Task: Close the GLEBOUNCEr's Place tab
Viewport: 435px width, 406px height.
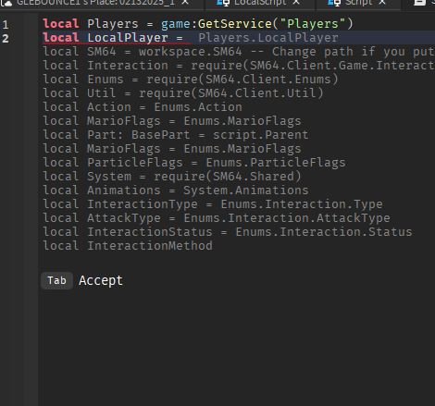Action: point(185,2)
